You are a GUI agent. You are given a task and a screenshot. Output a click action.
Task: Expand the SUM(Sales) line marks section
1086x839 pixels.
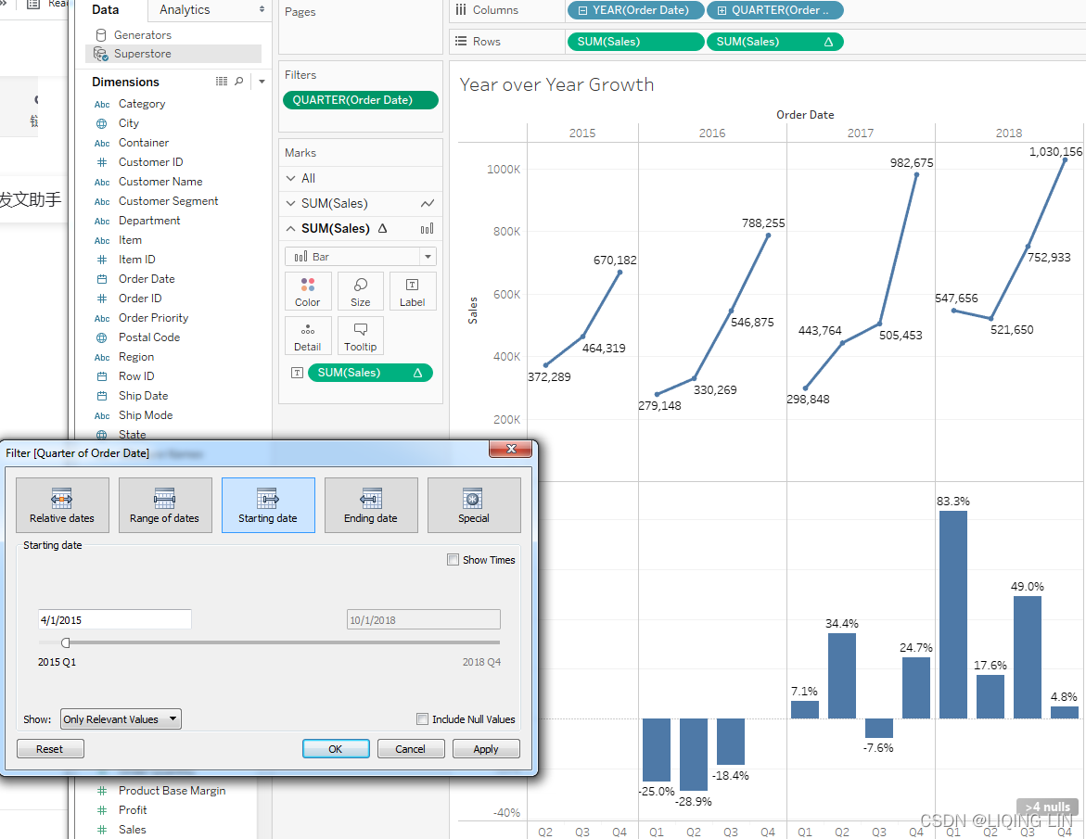click(291, 204)
